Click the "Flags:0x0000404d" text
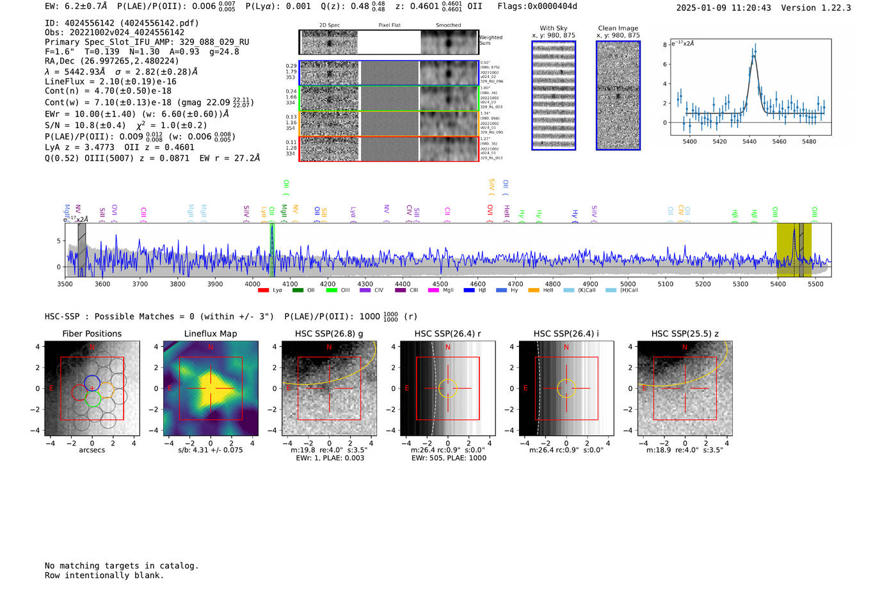The width and height of the screenshot is (896, 610). (538, 6)
